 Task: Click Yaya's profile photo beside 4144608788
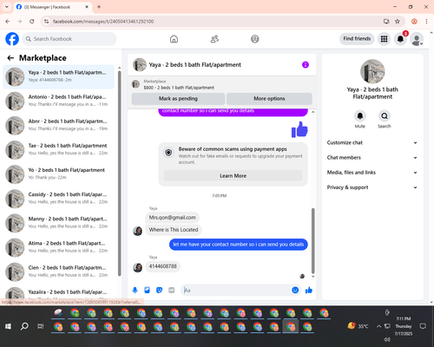coord(137,267)
